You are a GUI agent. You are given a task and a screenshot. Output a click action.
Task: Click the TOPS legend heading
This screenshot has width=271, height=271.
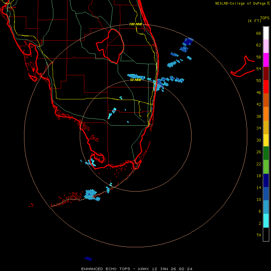tap(265, 18)
